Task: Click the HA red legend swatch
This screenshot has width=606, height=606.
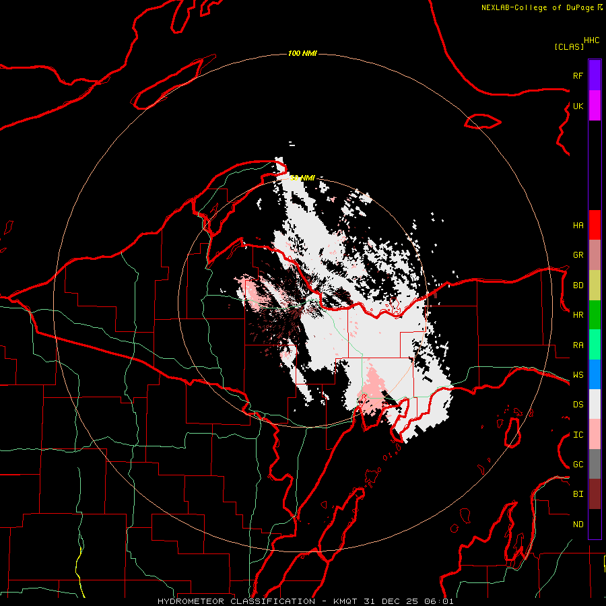Action: tap(595, 225)
